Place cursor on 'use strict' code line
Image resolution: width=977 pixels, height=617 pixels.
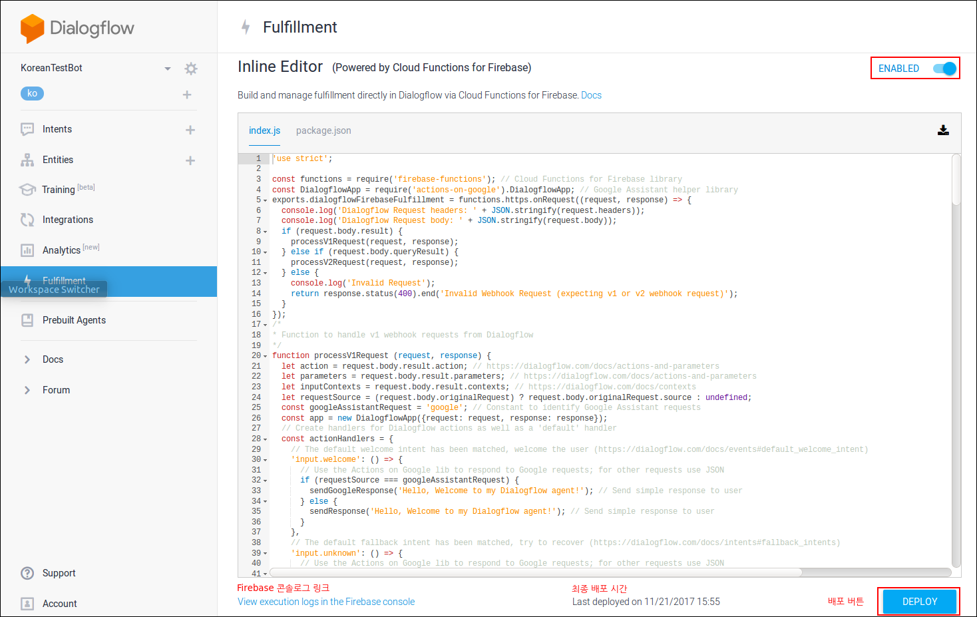pos(302,158)
